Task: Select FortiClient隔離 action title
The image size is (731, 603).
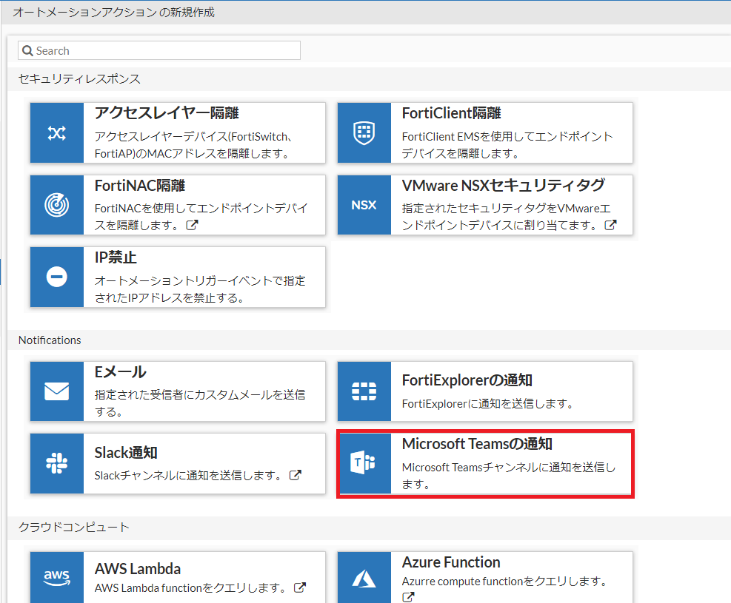Action: point(451,113)
